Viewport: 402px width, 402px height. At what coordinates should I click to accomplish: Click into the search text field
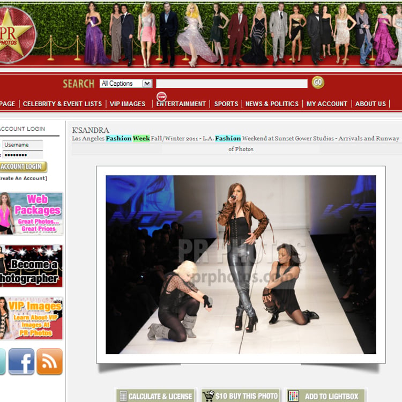point(232,83)
